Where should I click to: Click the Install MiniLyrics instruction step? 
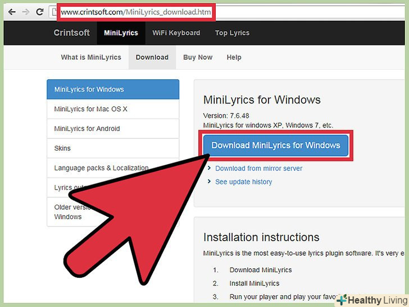point(255,283)
